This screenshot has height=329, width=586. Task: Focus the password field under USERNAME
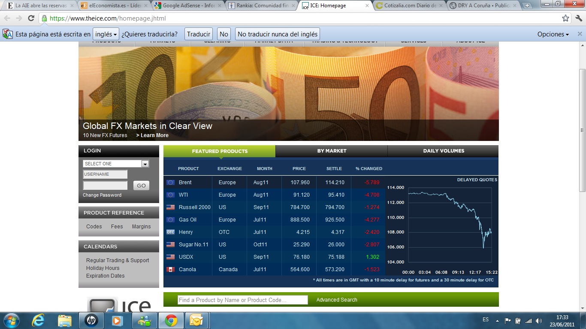(105, 185)
